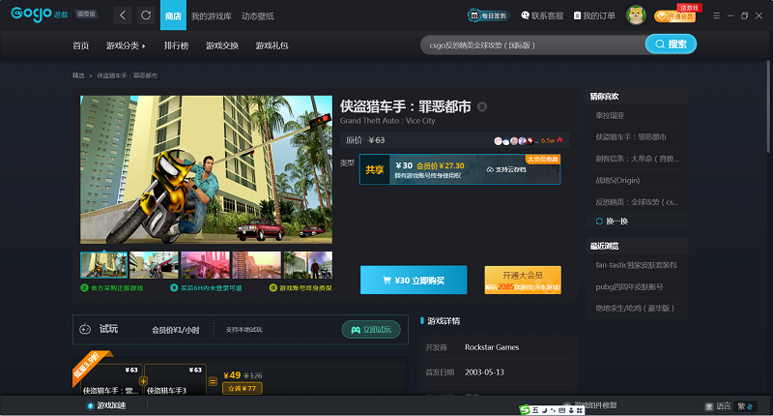Open 联系客服 customer service
773x416 pixels.
(542, 15)
